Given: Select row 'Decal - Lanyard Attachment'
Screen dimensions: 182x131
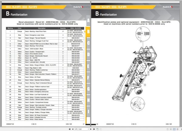Looking at the screenshot, I should [x=45, y=72].
